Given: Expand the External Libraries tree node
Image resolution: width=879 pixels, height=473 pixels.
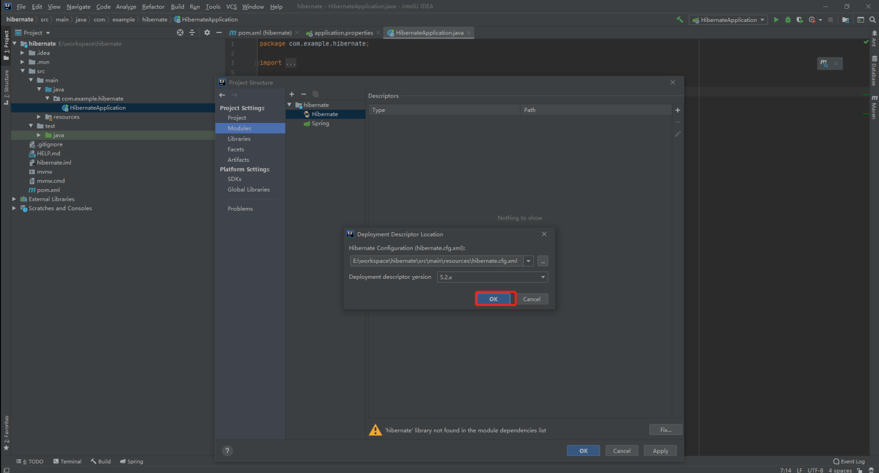Looking at the screenshot, I should coord(14,199).
